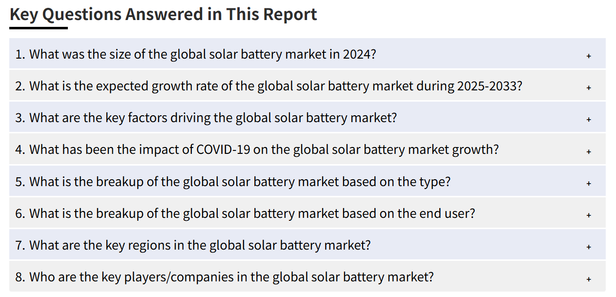Click the 'COVID-19' word in question 4

click(224, 149)
